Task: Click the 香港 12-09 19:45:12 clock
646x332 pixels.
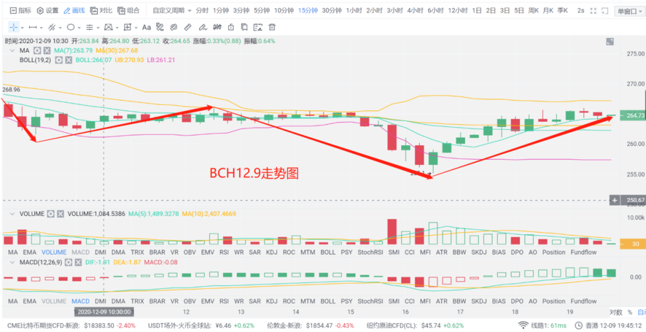Action: [607, 325]
